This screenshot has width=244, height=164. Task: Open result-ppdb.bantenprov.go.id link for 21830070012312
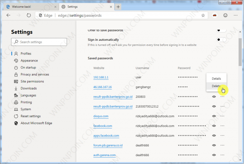[x=113, y=106]
